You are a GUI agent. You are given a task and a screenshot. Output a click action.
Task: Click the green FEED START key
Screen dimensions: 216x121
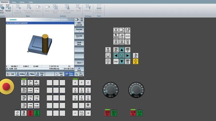tap(139, 113)
